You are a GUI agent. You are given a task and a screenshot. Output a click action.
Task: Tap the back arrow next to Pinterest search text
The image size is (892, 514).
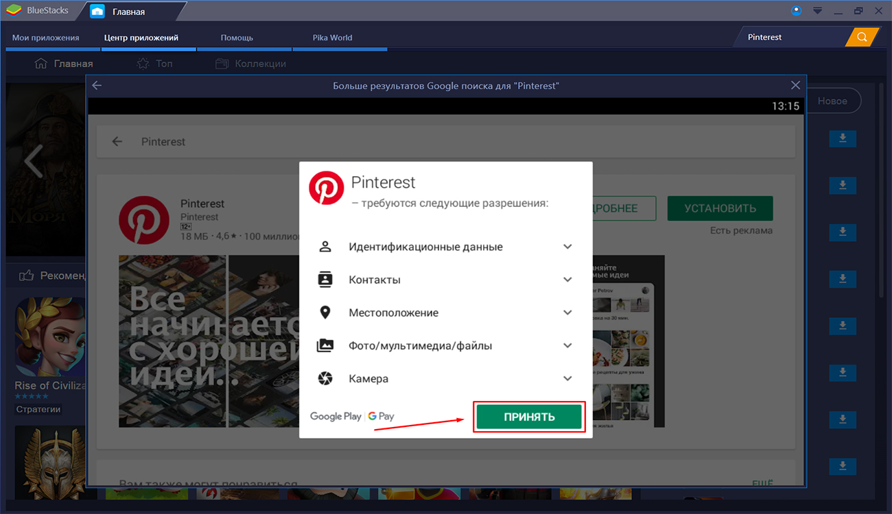click(x=117, y=142)
